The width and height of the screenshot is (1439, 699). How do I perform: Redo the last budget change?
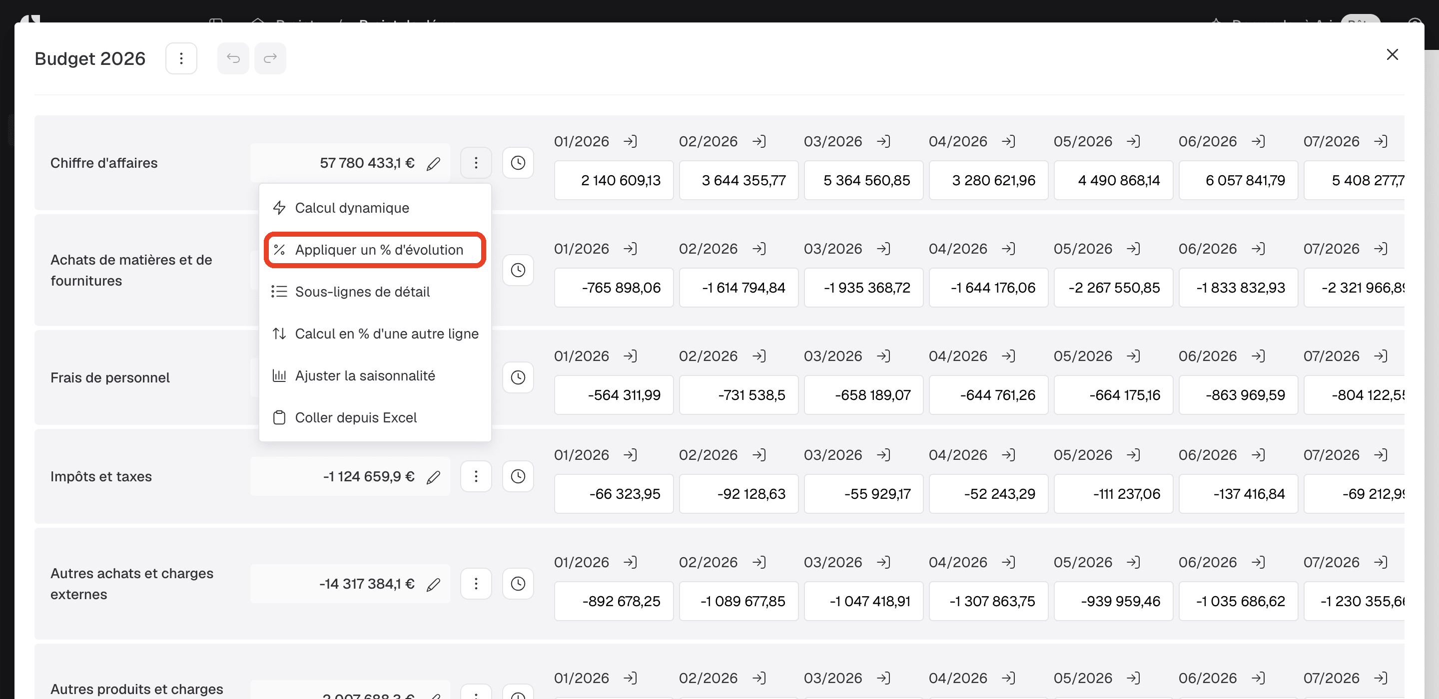(x=270, y=58)
